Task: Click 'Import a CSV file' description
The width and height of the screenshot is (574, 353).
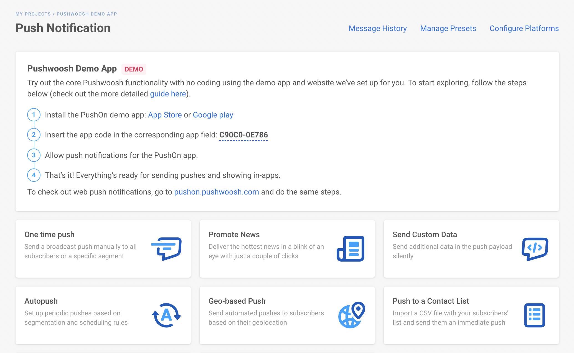Action: 450,318
